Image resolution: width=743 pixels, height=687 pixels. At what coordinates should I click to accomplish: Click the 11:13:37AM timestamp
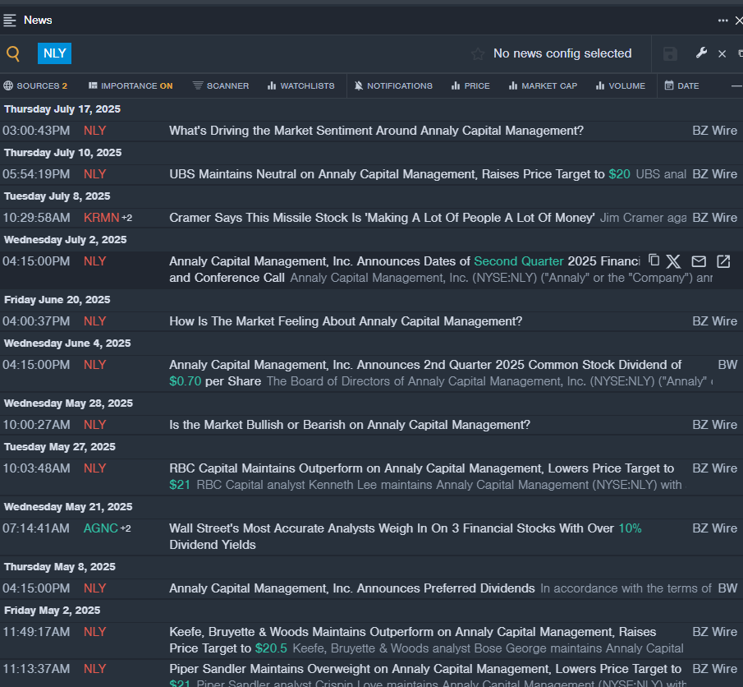coord(36,668)
